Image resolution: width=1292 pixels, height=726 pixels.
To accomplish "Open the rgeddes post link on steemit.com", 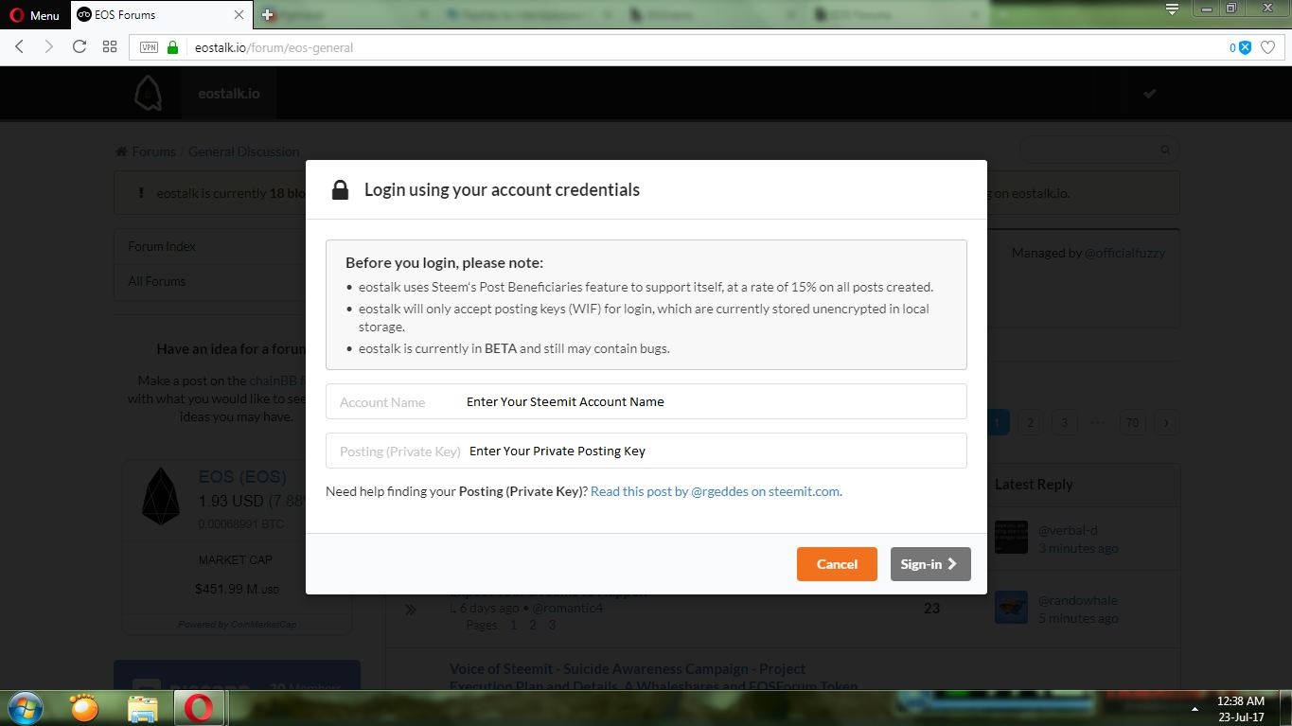I will pos(715,491).
